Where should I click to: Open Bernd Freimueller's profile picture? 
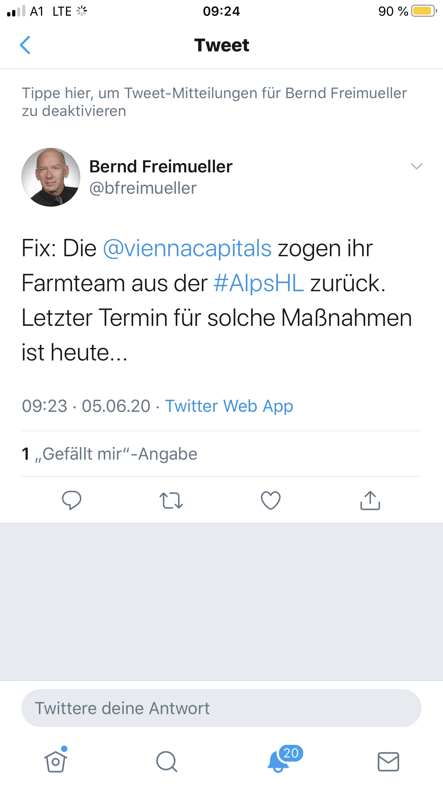tap(51, 177)
